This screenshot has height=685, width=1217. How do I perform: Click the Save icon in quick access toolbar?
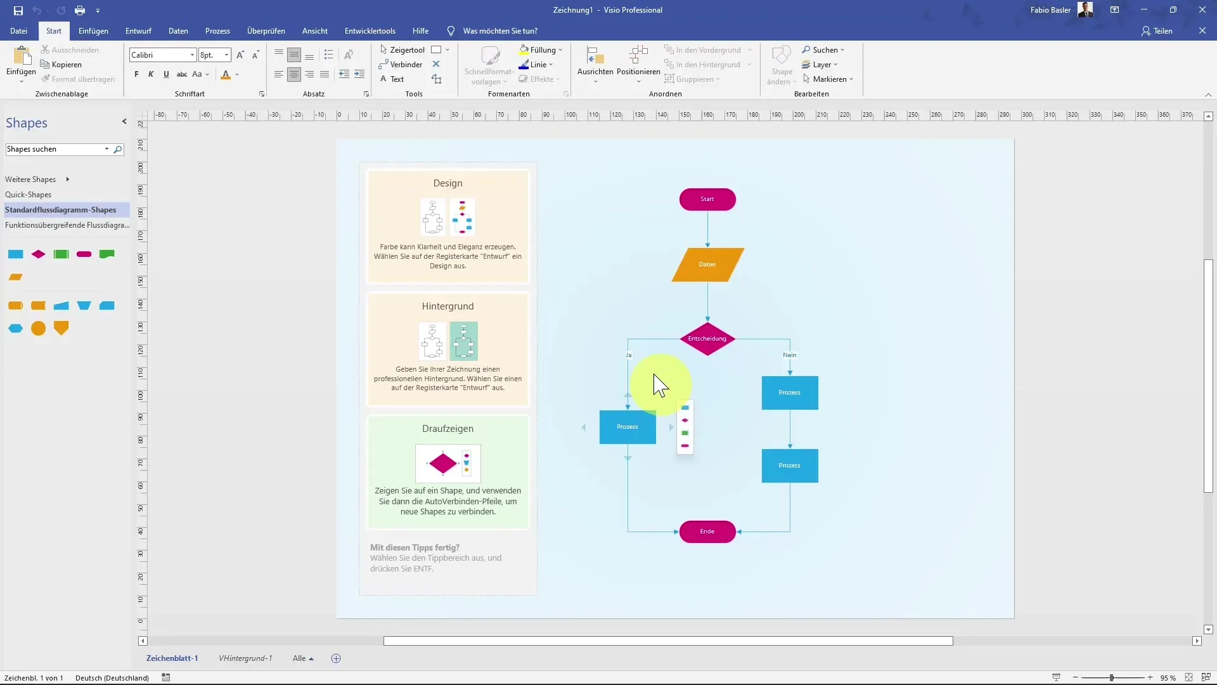[x=18, y=10]
